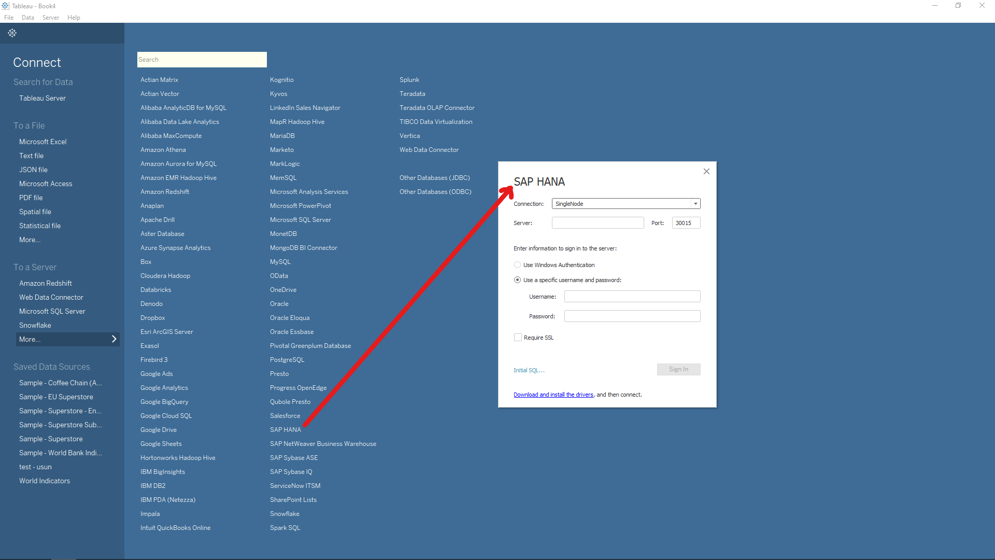Image resolution: width=995 pixels, height=560 pixels.
Task: Open Download and install the drivers link
Action: click(553, 395)
